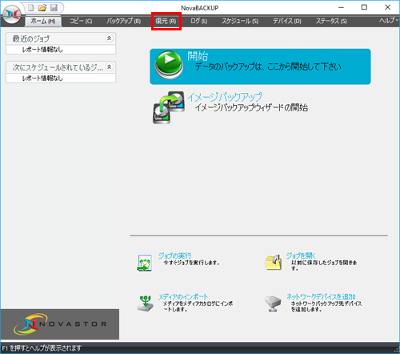Click the new document quick-access icon

point(31,8)
